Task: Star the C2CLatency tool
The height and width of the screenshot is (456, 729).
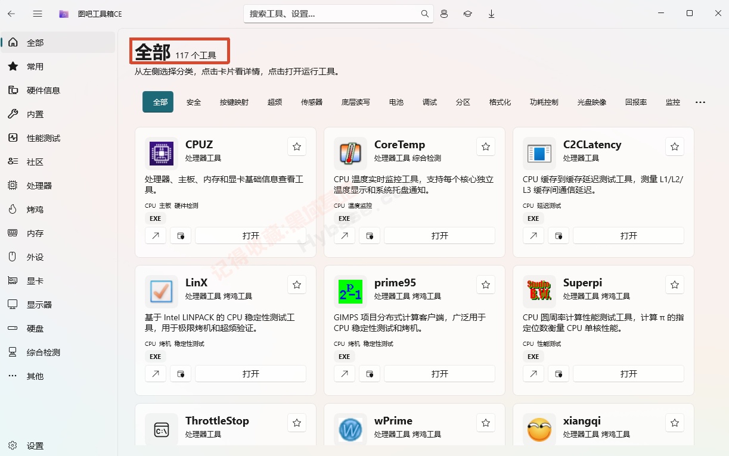Action: click(675, 146)
